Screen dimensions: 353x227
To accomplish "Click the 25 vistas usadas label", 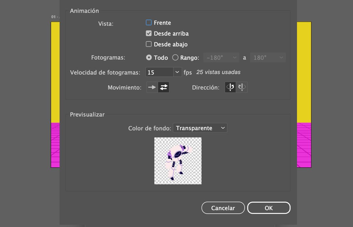I will (x=218, y=72).
